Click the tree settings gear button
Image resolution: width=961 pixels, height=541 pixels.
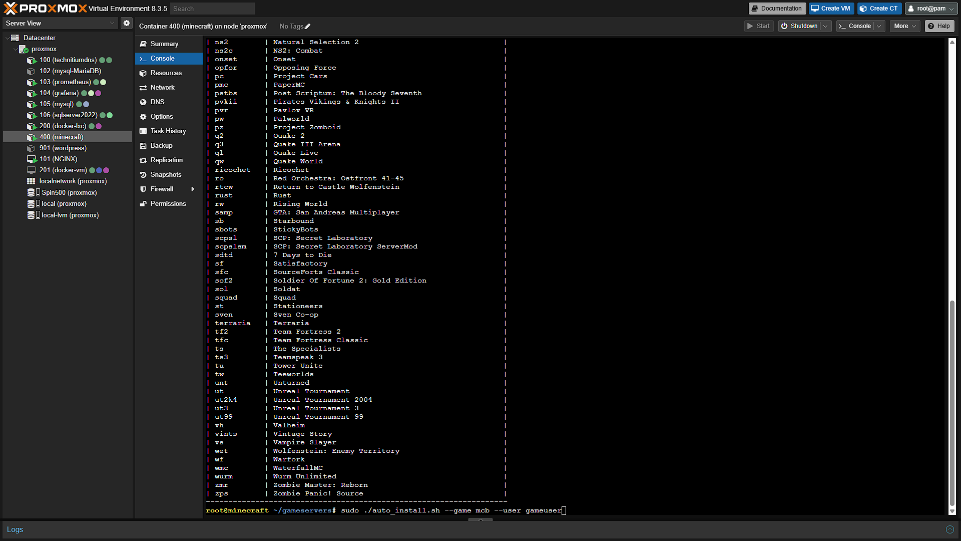pos(127,24)
